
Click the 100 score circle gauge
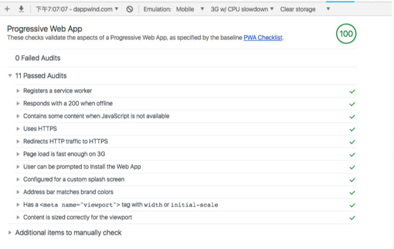pos(346,33)
